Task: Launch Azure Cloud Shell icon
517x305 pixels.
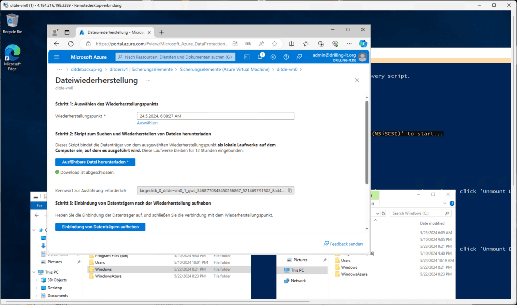Action: click(x=246, y=57)
